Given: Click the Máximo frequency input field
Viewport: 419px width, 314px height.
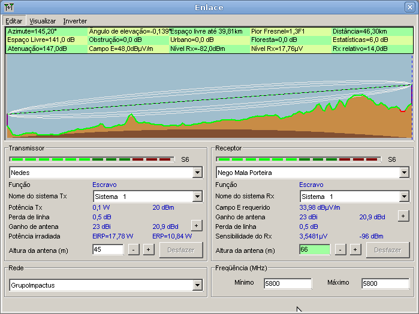Looking at the screenshot, I should [x=385, y=283].
